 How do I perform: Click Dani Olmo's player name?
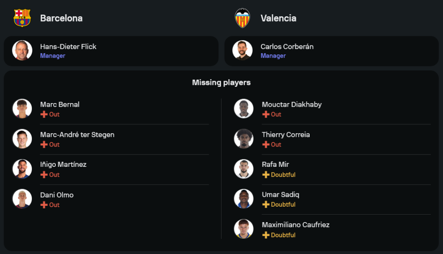pyautogui.click(x=57, y=195)
